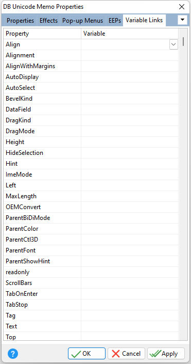Select the MaxLength property row

(x=91, y=196)
